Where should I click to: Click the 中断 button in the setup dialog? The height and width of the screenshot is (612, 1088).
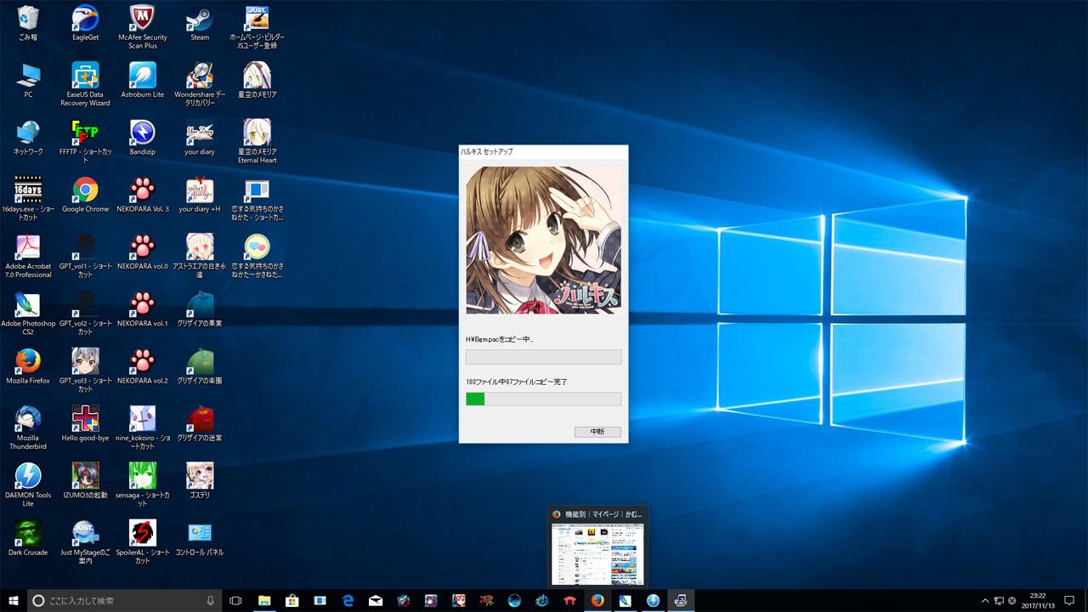(x=598, y=432)
